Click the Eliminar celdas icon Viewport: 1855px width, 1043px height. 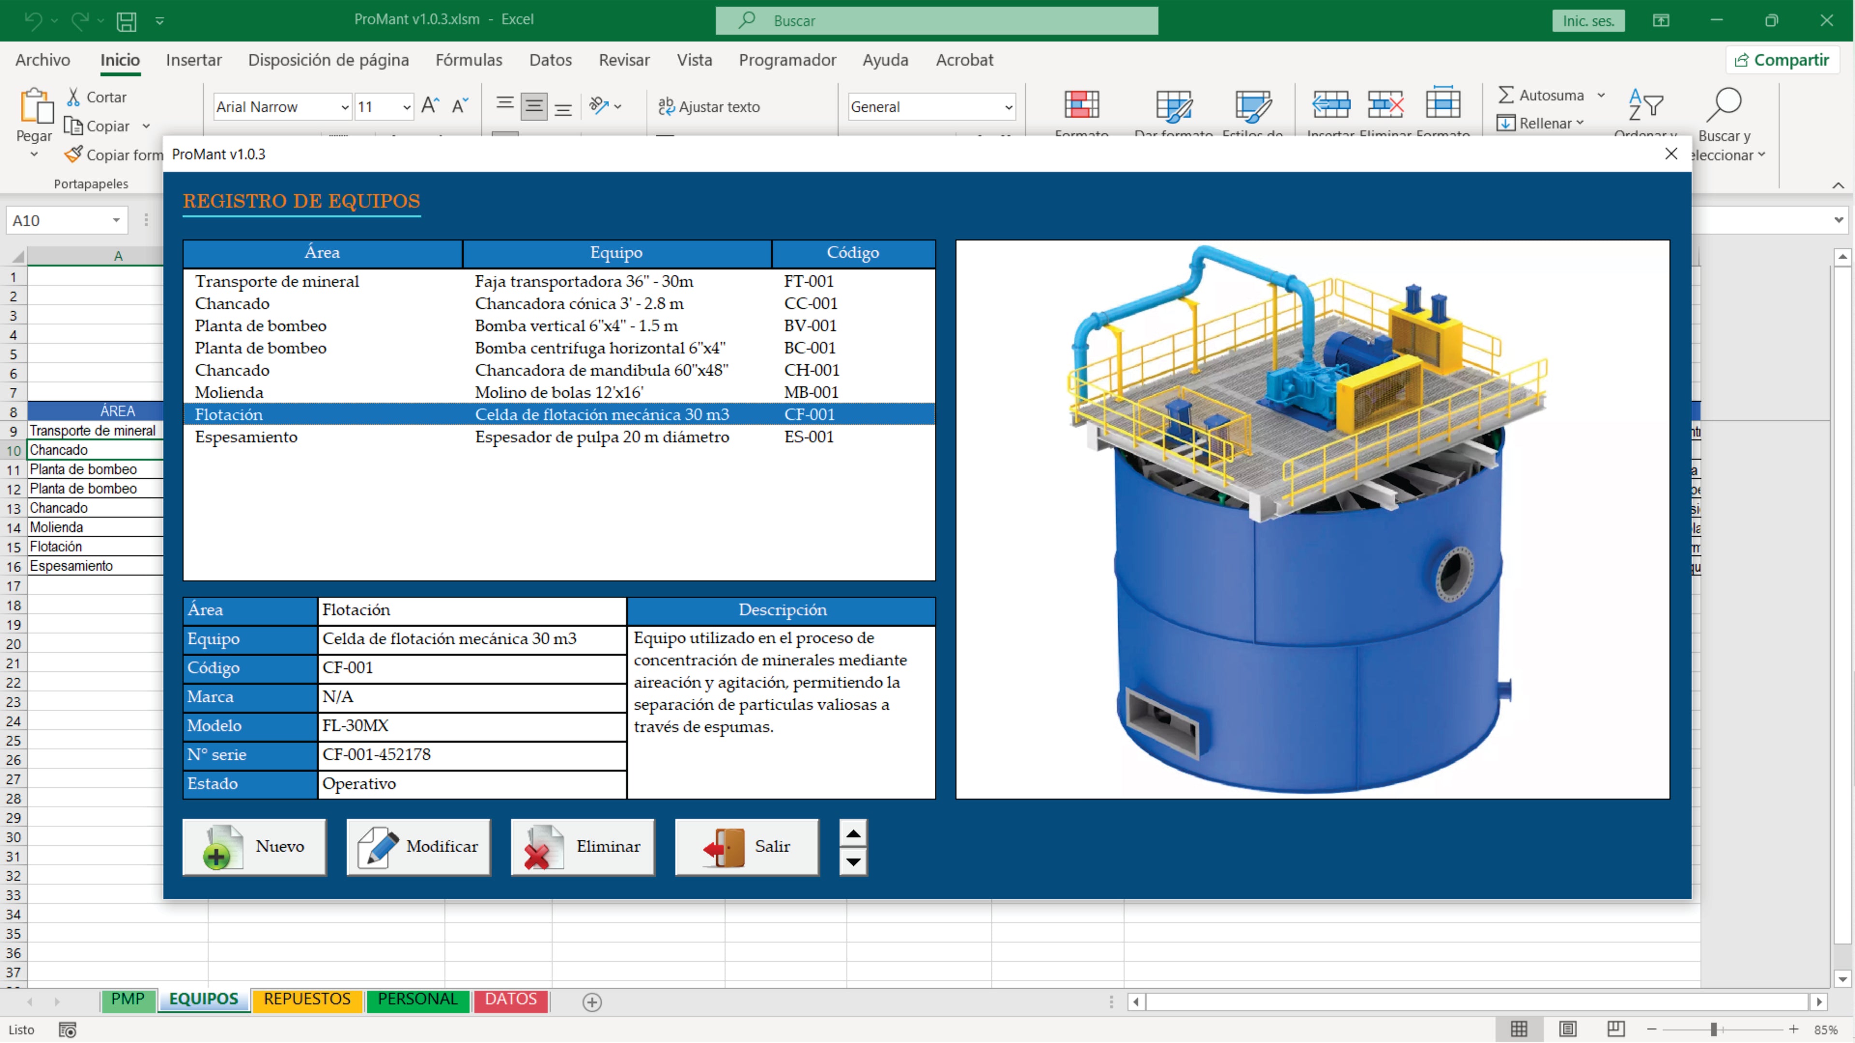(1385, 105)
